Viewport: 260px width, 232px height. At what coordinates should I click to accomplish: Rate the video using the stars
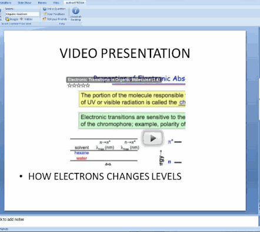(79, 86)
